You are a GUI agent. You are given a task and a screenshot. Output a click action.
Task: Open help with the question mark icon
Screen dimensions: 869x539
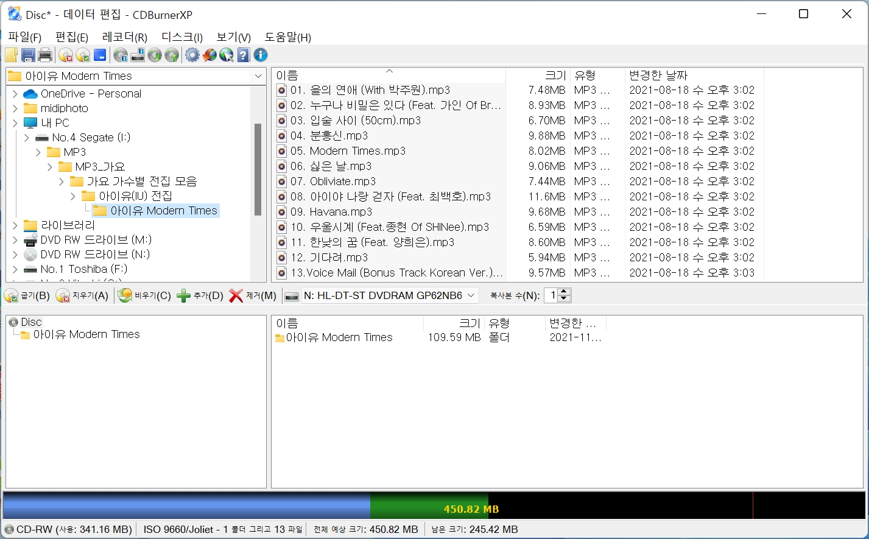244,55
